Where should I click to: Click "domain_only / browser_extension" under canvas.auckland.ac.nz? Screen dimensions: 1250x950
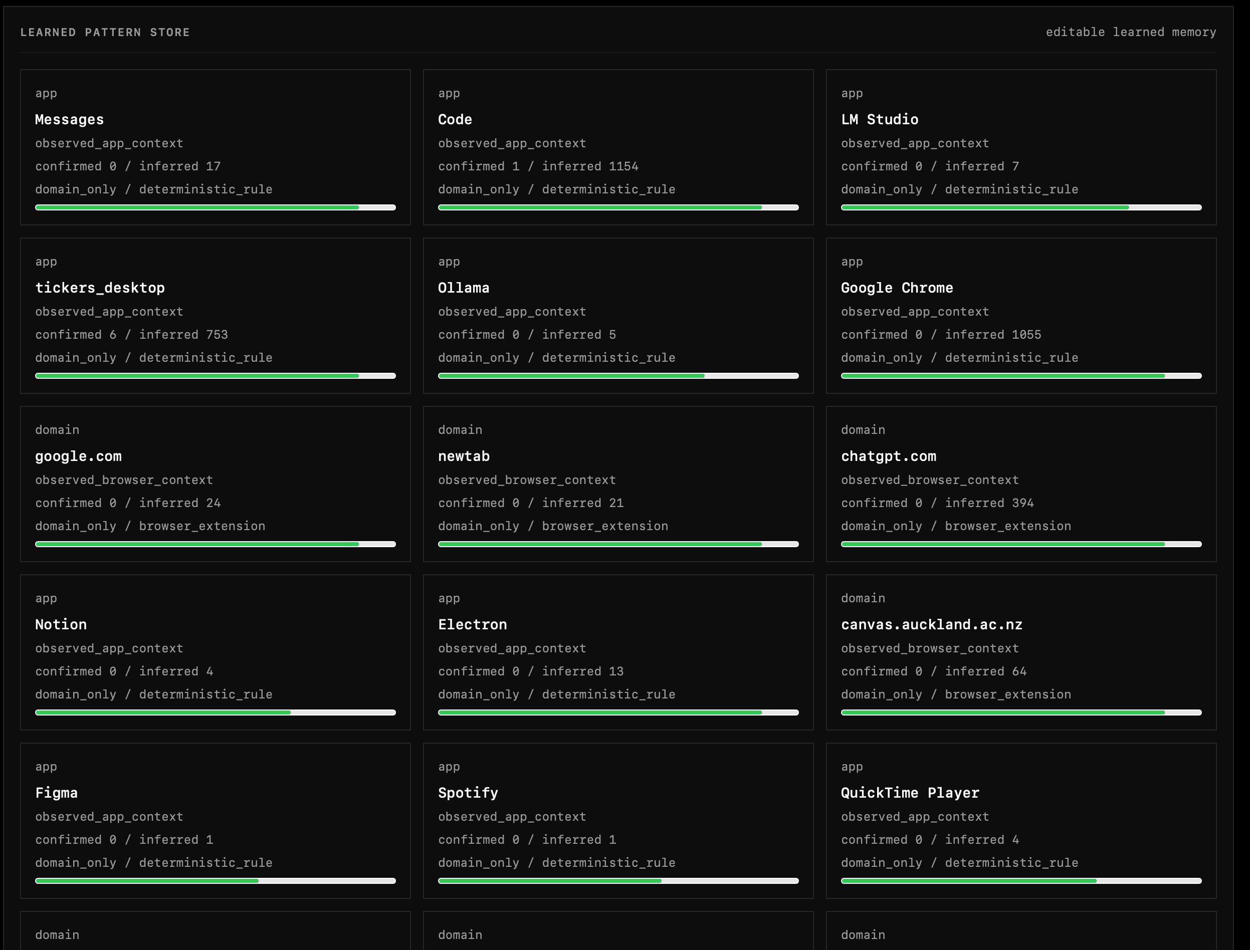(956, 694)
